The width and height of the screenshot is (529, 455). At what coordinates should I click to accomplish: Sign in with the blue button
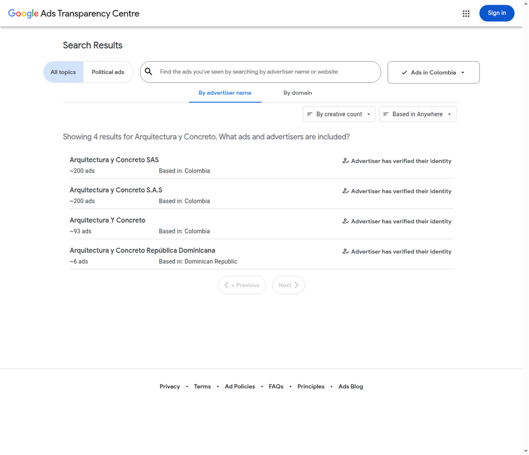tap(496, 13)
